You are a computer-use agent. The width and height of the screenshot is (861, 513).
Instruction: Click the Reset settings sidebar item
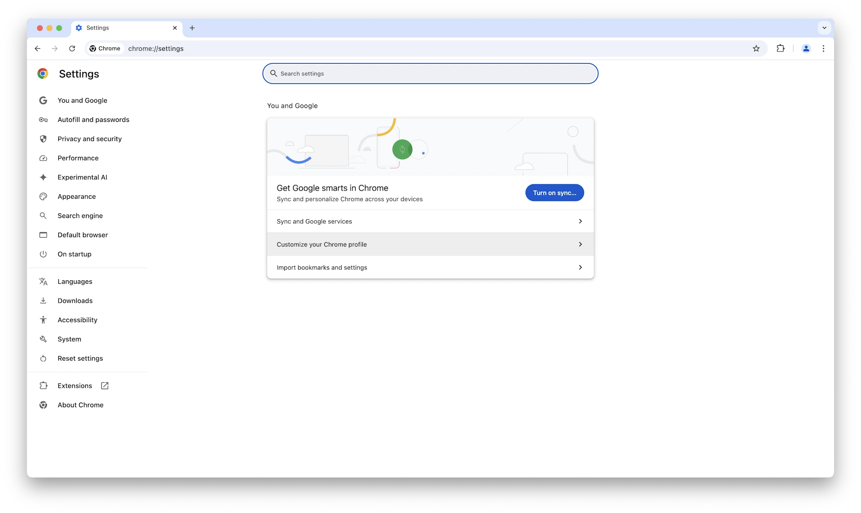(x=80, y=358)
